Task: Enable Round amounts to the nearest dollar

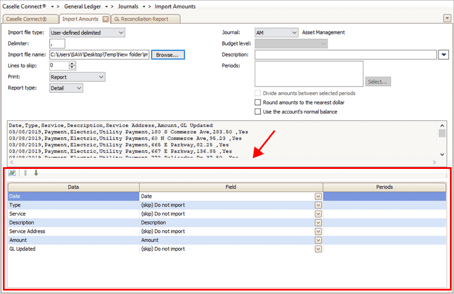Action: point(258,103)
